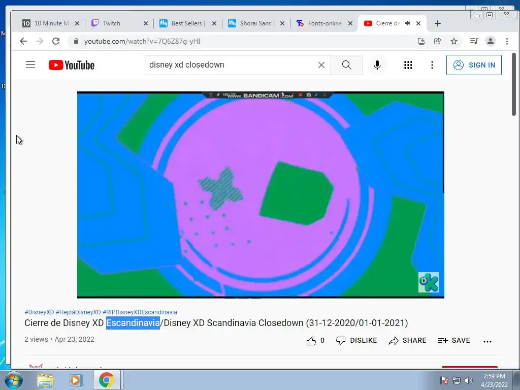
Task: Open the Chrome three-dot menu
Action: 507,41
